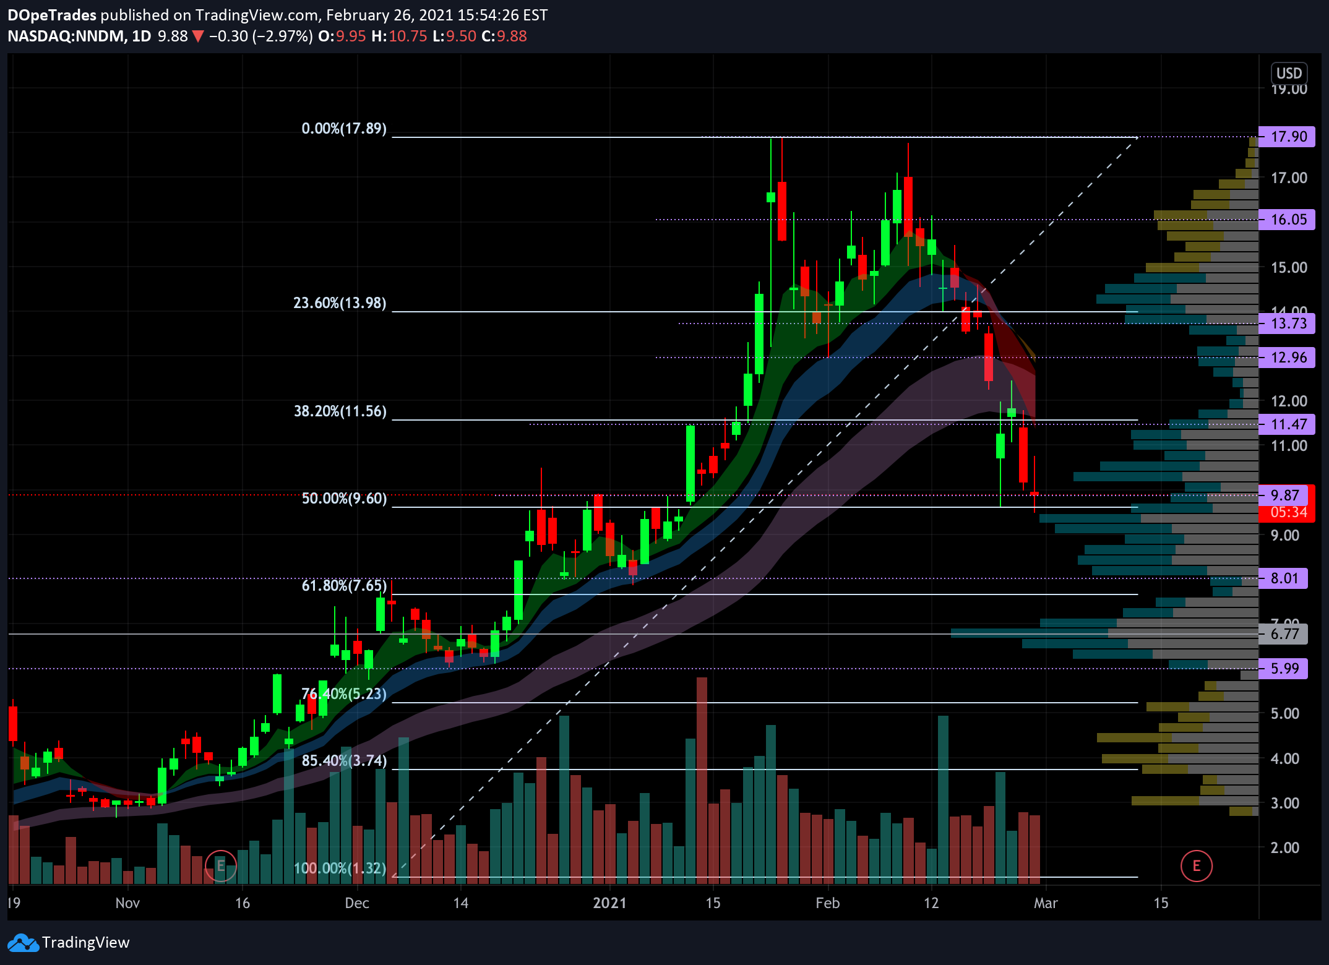Click the −0.30 (−2.97%) change value
Viewport: 1329px width, 965px height.
pyautogui.click(x=261, y=36)
